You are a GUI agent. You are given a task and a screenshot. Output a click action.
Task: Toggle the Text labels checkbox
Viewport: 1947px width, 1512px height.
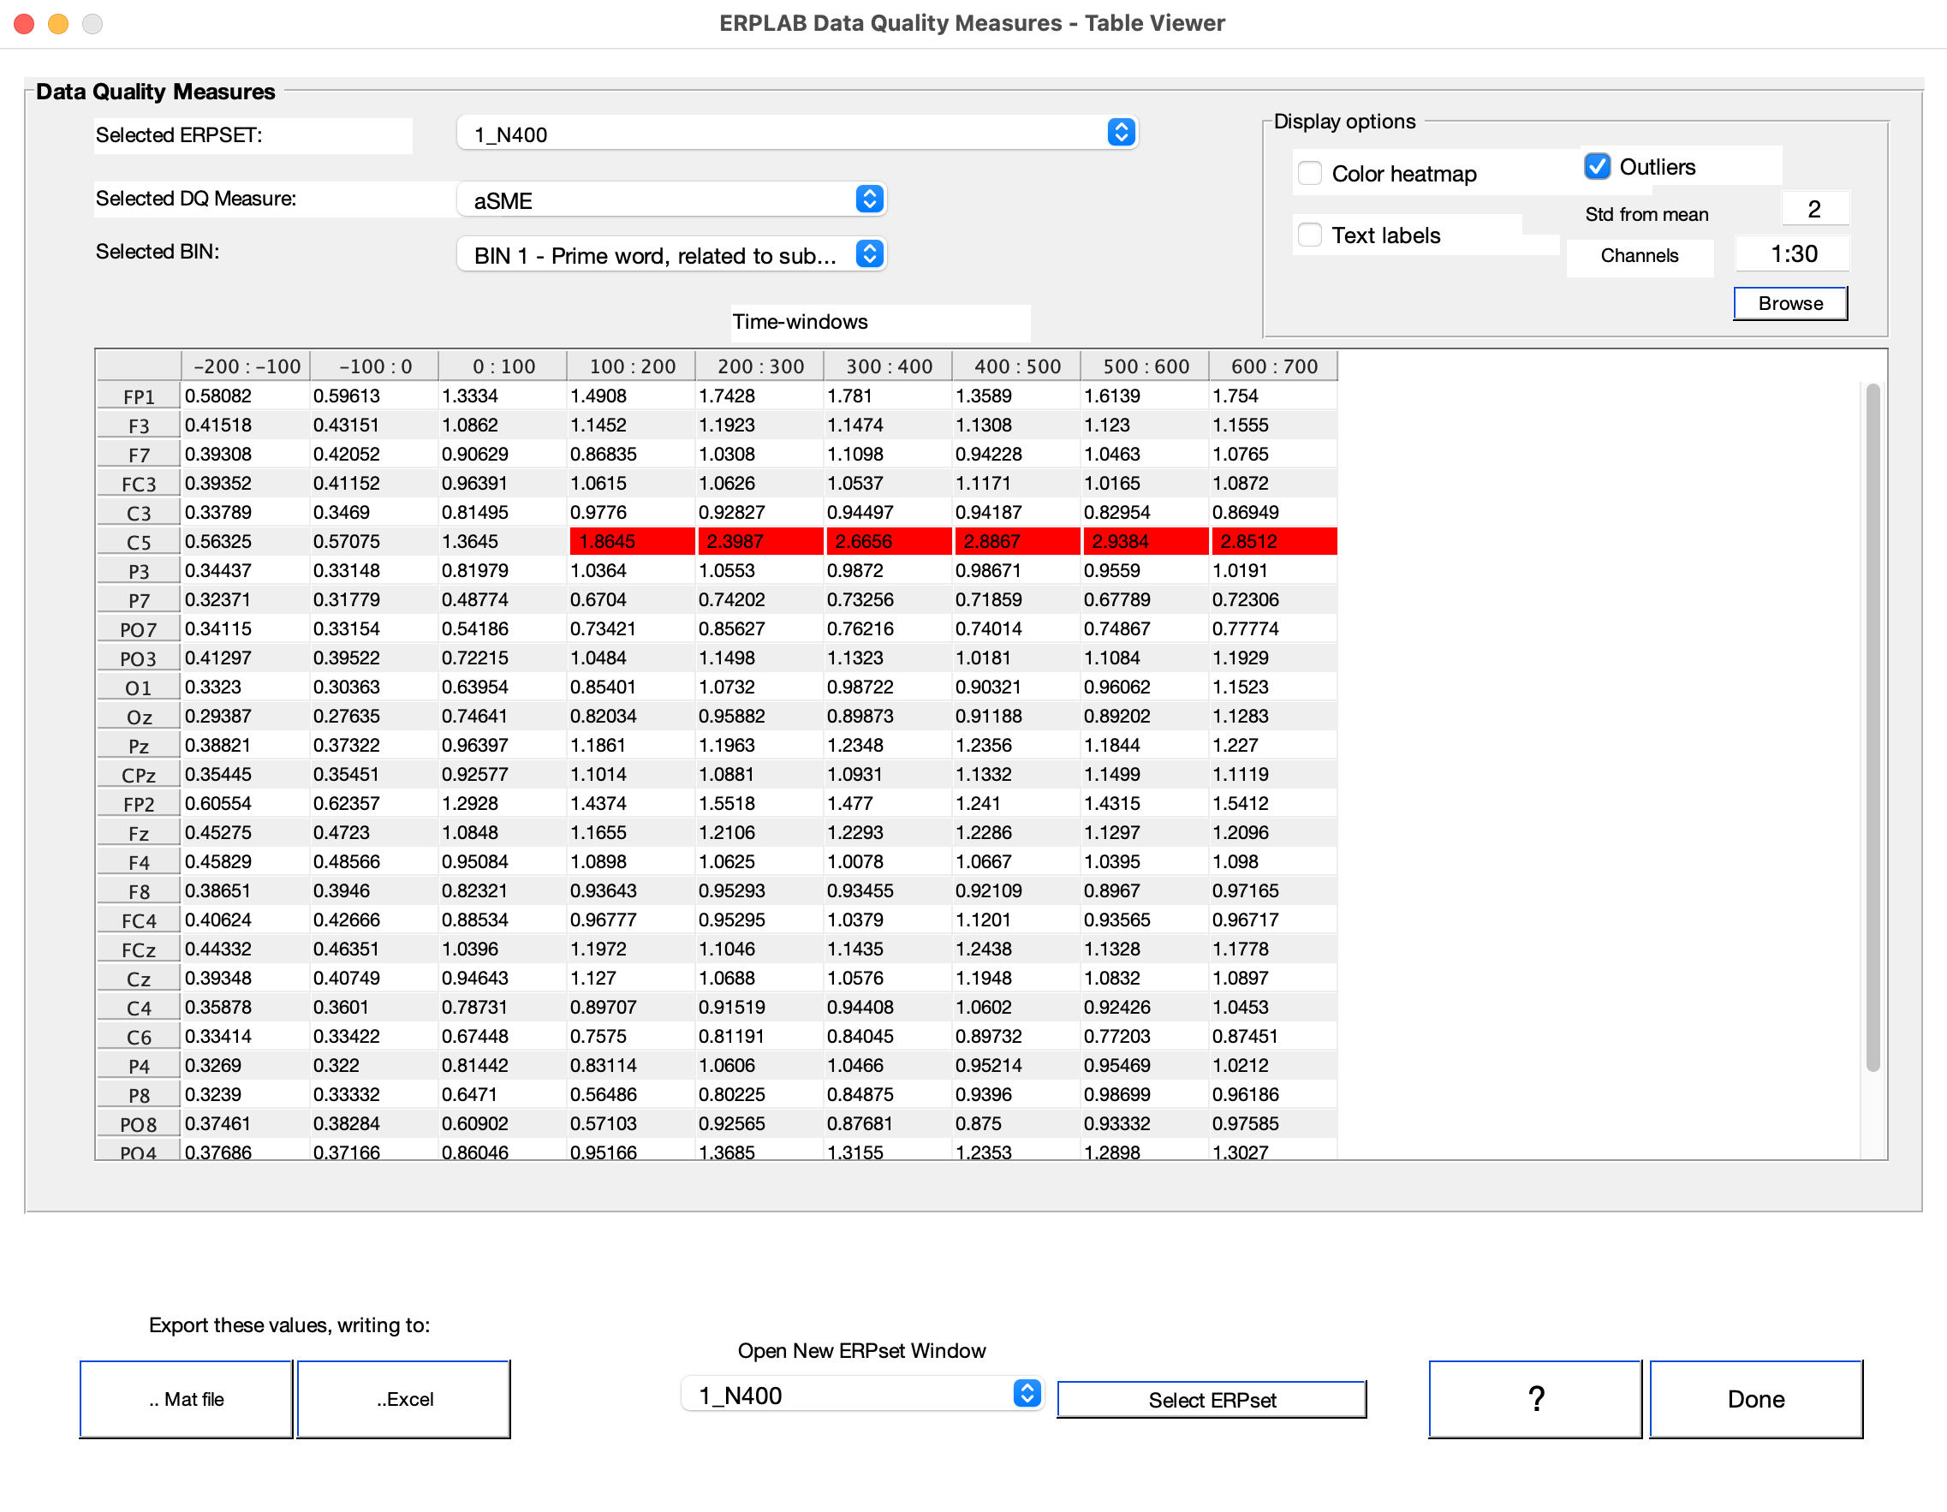tap(1310, 235)
